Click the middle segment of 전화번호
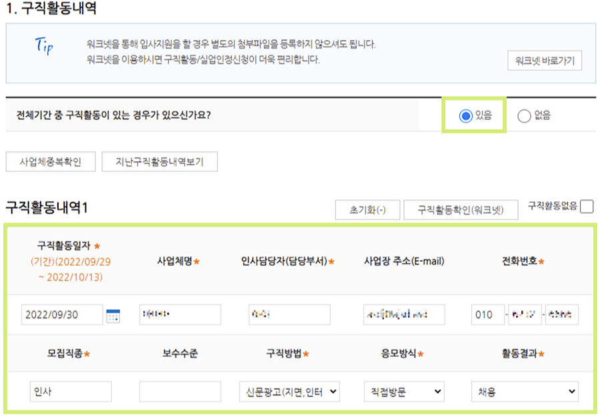The height and width of the screenshot is (417, 600). click(x=525, y=314)
